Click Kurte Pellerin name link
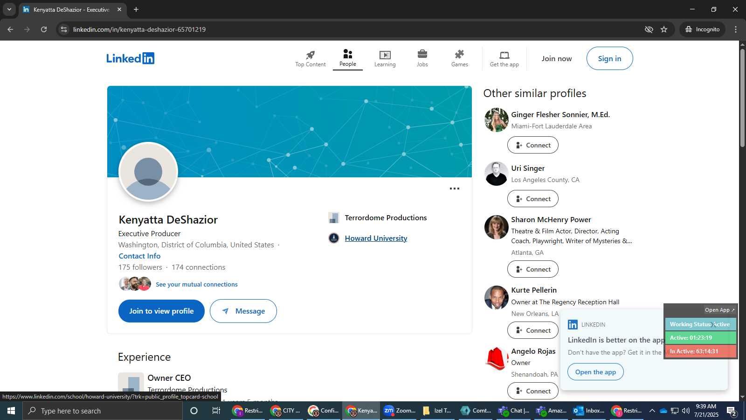Screen dimensions: 746x420 click(534, 290)
